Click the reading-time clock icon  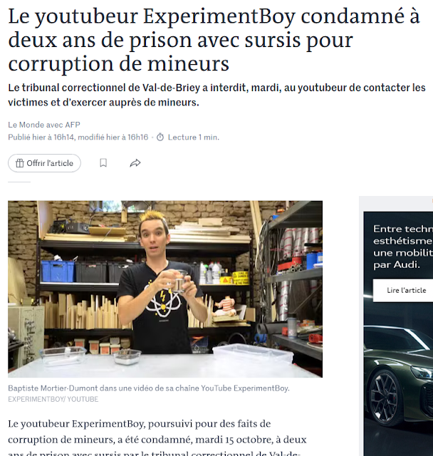pos(160,137)
